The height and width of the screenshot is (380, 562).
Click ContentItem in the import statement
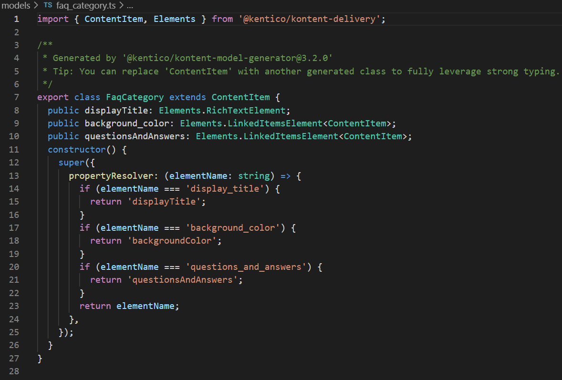pos(114,19)
